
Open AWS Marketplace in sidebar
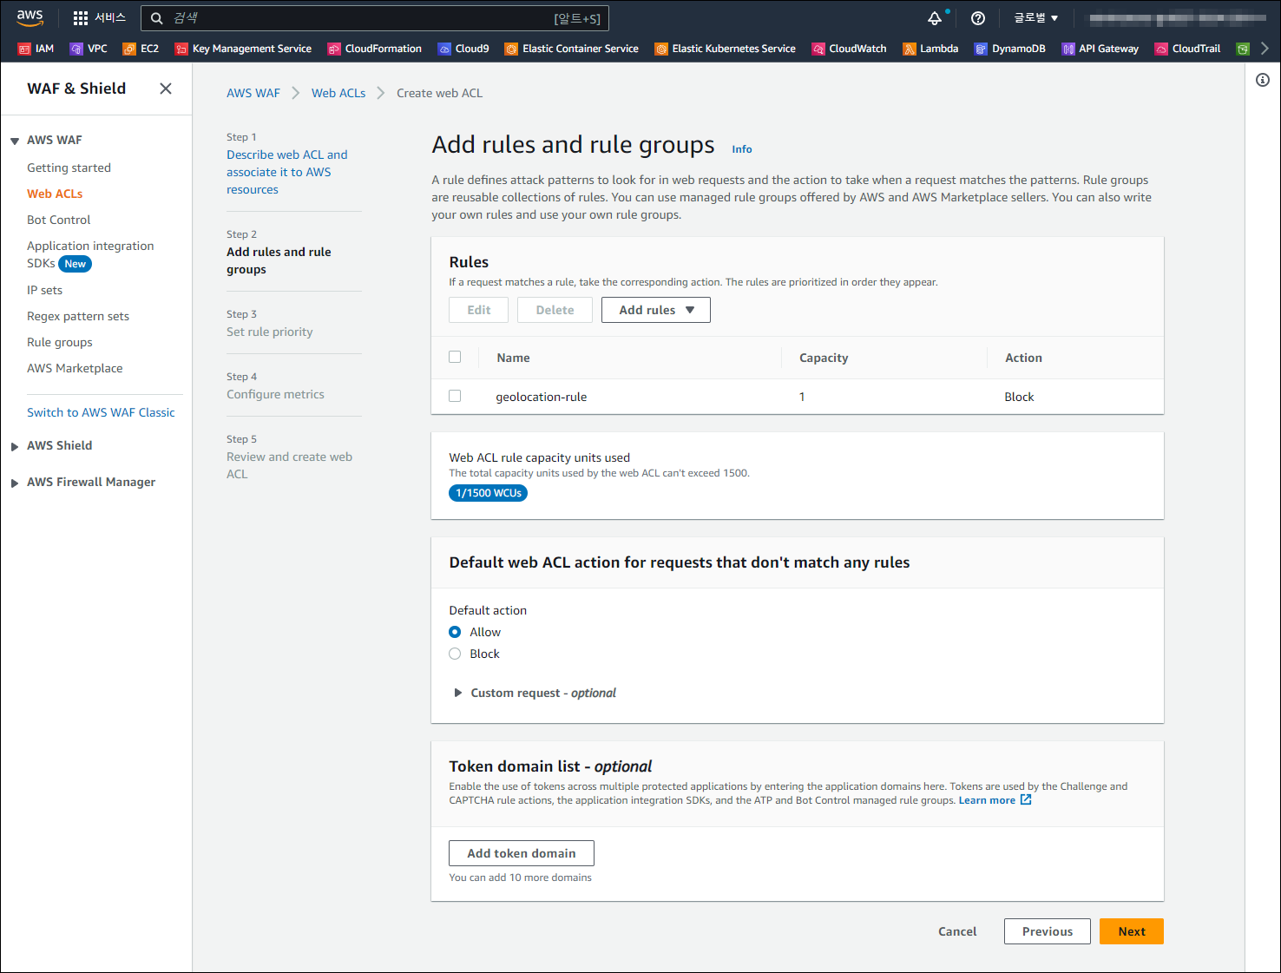pos(75,368)
